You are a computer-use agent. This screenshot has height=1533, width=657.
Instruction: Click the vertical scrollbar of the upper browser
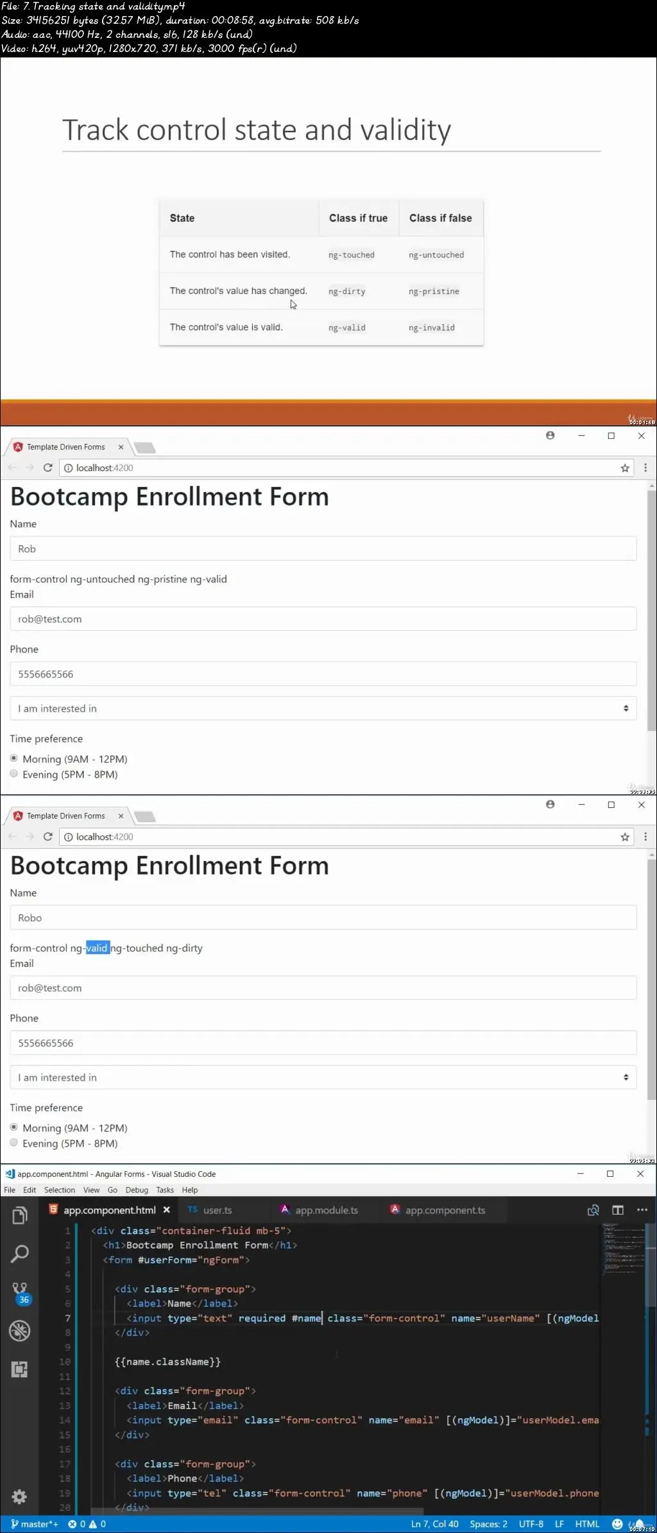pyautogui.click(x=652, y=610)
